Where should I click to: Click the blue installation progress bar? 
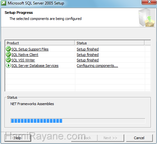[78, 121]
